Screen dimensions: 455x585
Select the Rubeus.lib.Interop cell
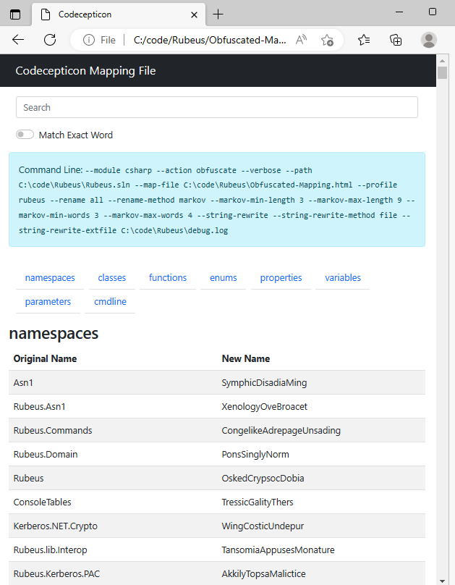click(x=113, y=550)
